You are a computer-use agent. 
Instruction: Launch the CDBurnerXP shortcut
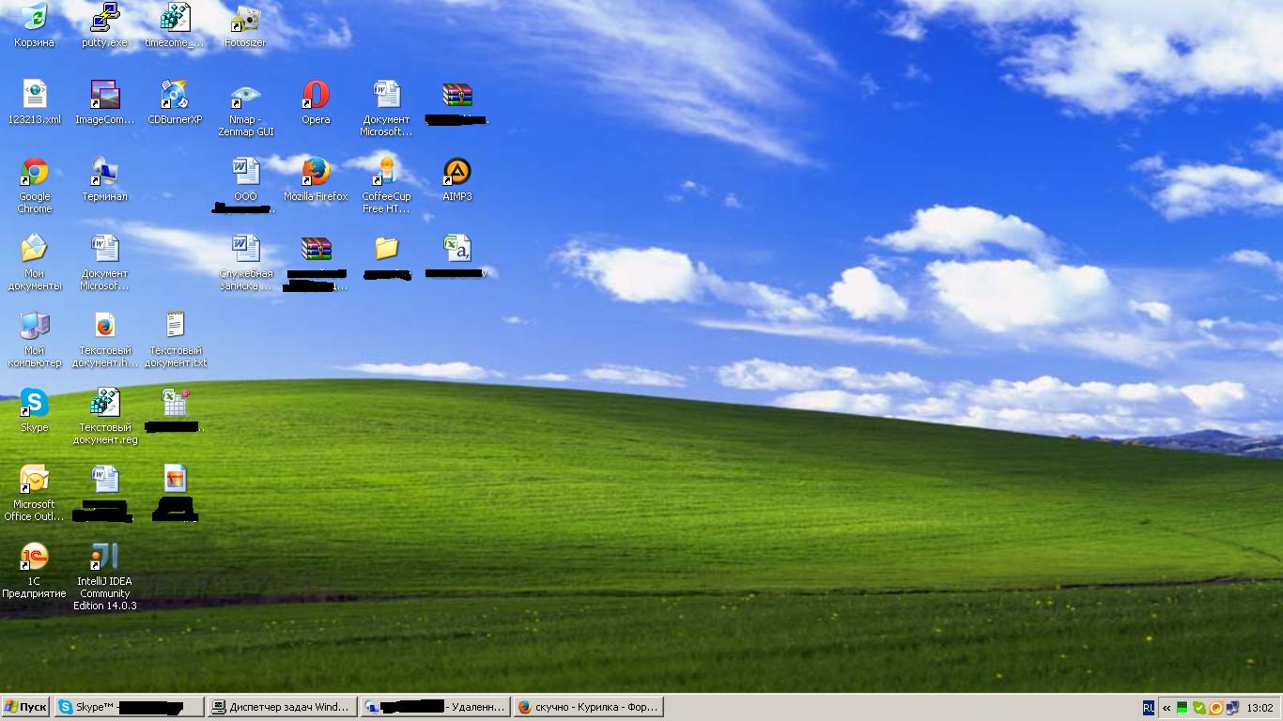pyautogui.click(x=175, y=94)
